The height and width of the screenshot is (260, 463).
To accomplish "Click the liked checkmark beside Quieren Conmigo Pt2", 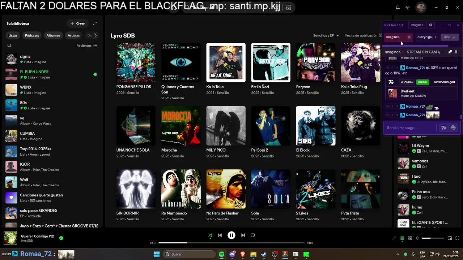I will tap(61, 238).
